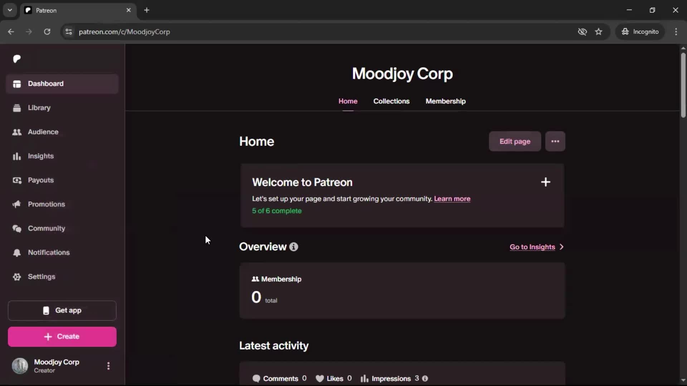Click the Patreon logo in sidebar
Viewport: 687px width, 386px height.
(17, 59)
